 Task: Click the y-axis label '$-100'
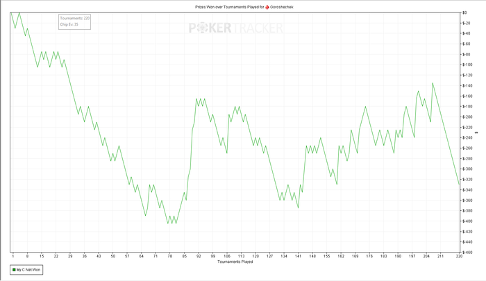point(467,65)
